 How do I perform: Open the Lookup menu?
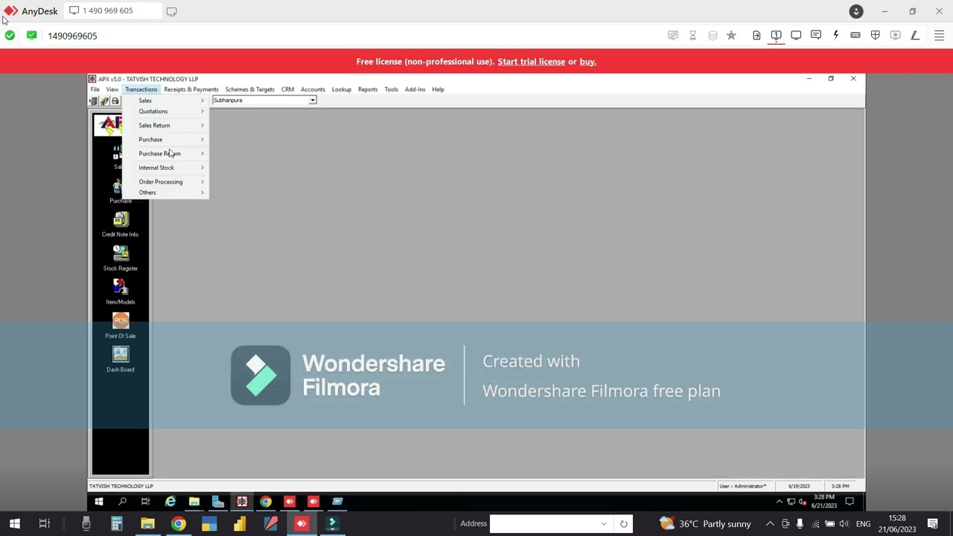(342, 89)
